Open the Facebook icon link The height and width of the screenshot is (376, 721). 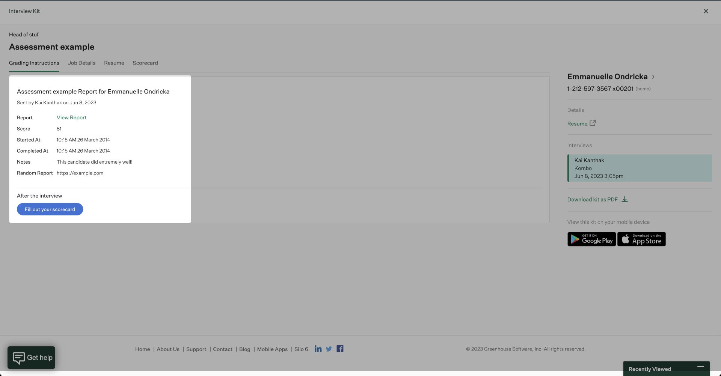[x=340, y=349]
